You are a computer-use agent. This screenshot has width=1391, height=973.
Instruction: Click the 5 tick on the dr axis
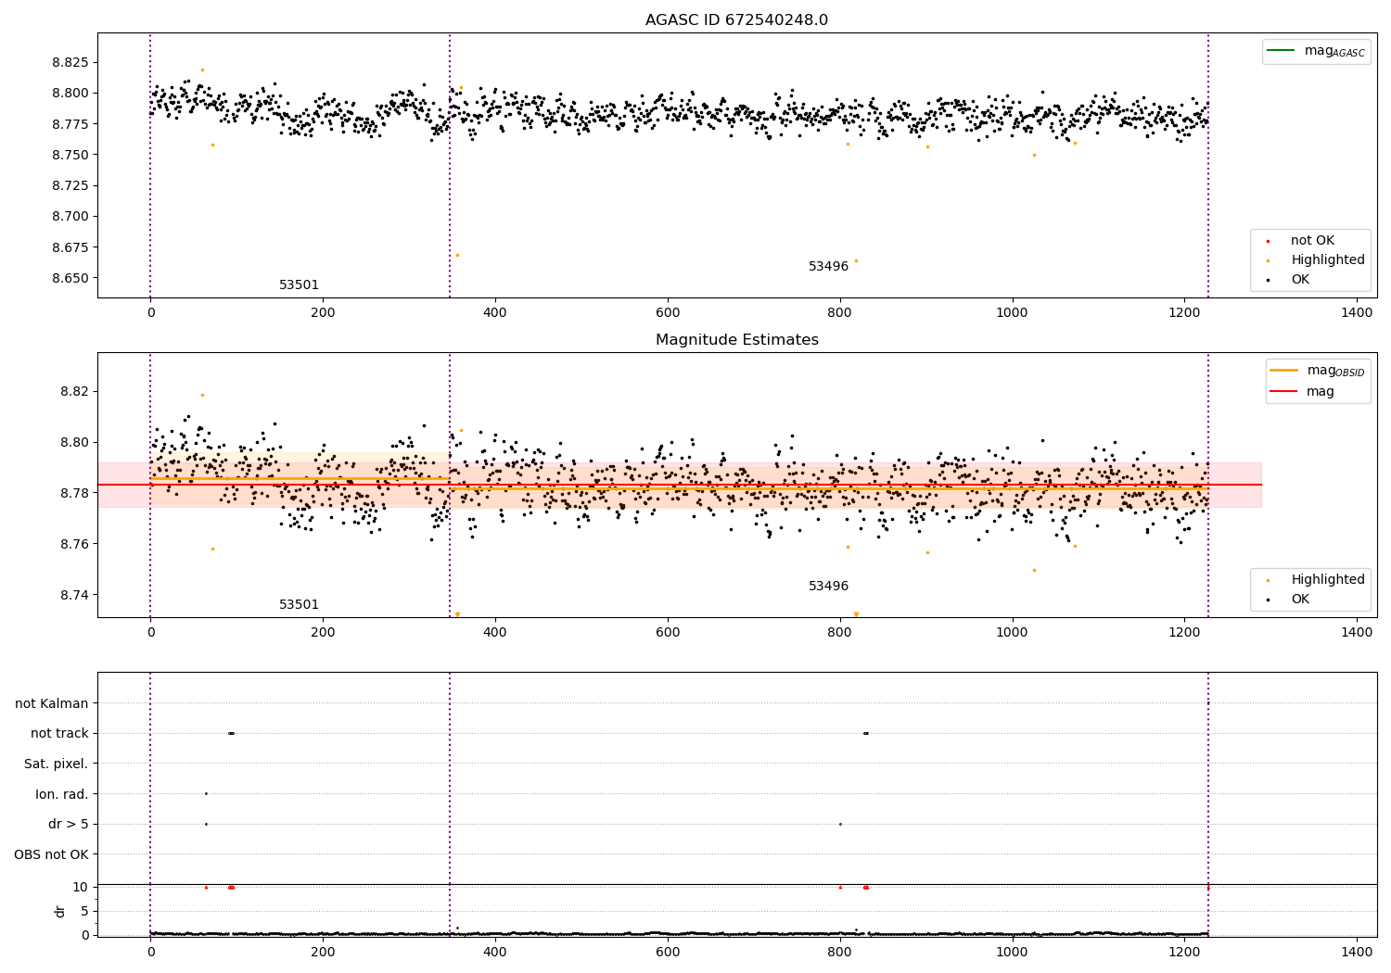(x=84, y=911)
